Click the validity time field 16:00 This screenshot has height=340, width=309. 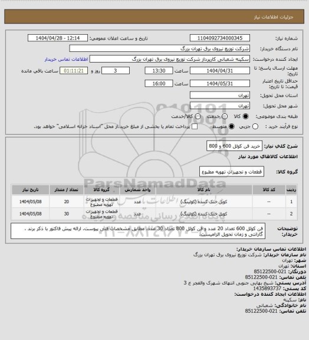click(159, 83)
